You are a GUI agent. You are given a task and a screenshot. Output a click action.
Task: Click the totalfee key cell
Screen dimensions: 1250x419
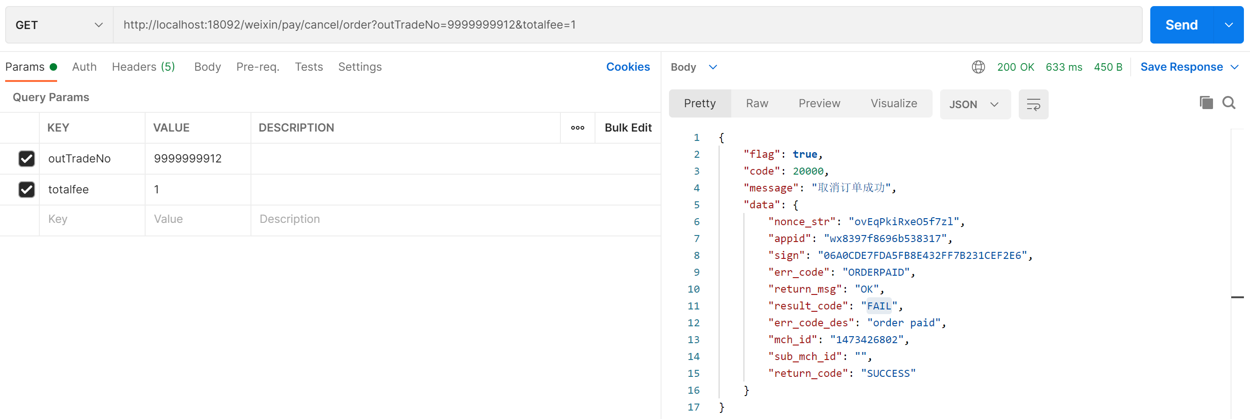click(x=92, y=189)
